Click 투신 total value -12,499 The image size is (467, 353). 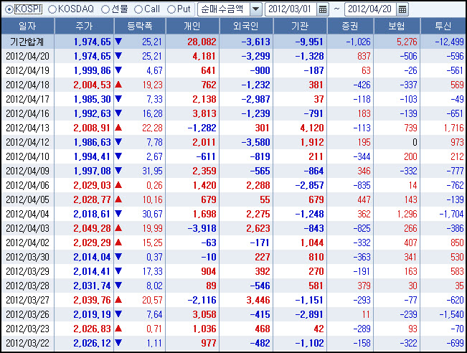coord(450,42)
